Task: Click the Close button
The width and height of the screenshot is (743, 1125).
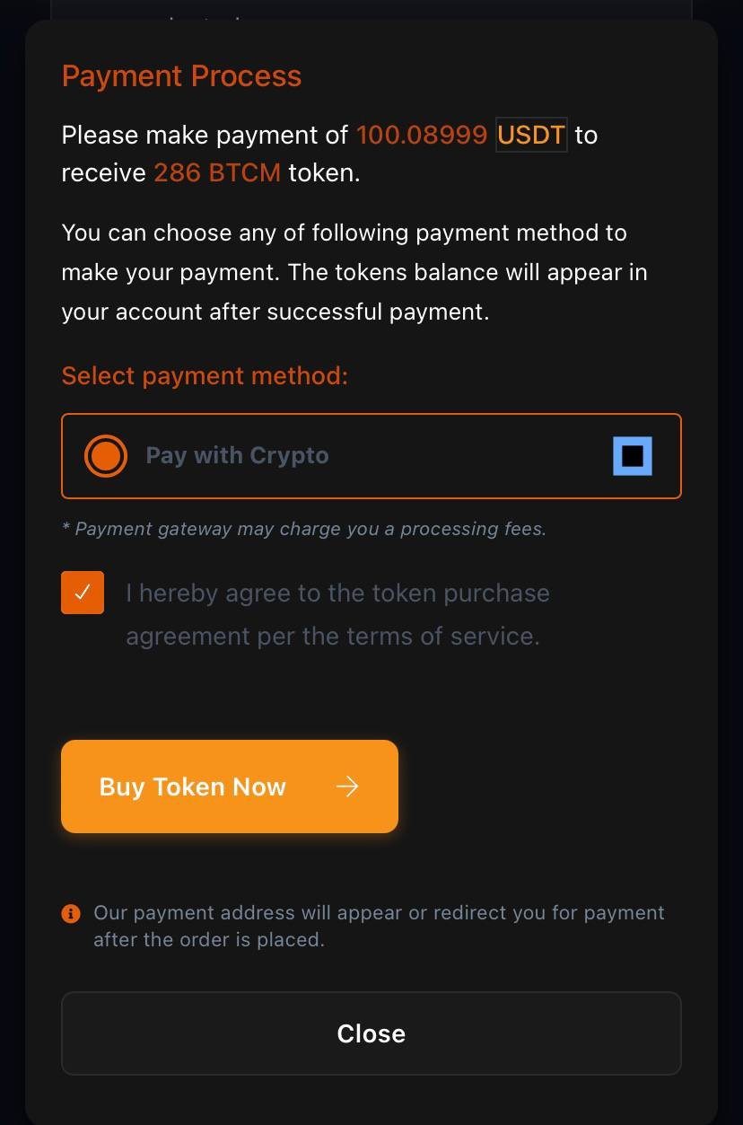Action: [371, 1033]
